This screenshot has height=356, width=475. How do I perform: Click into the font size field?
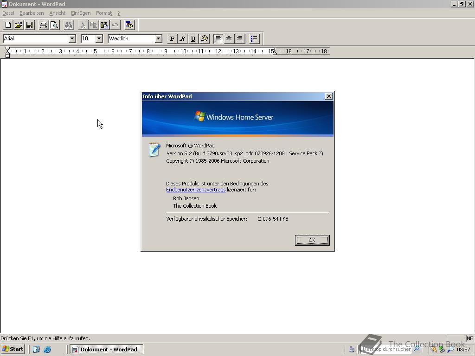coord(88,38)
